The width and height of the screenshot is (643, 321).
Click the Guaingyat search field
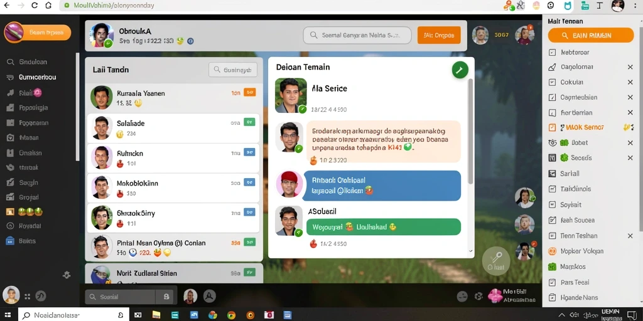pyautogui.click(x=233, y=70)
